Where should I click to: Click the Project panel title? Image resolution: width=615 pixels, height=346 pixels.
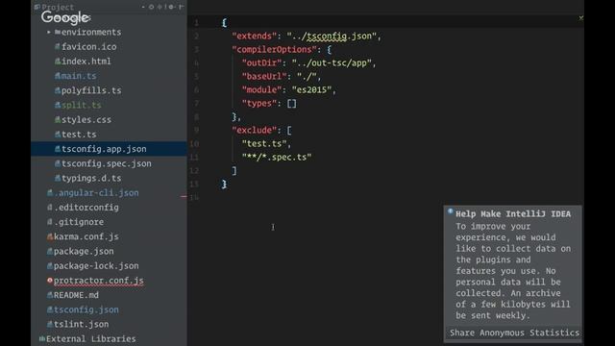click(58, 7)
